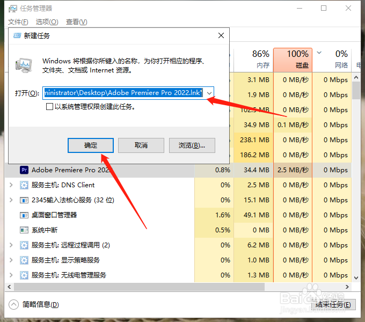Click the 无线电管理服务 service host gear icon

tap(24, 275)
